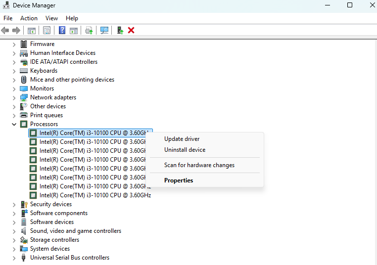This screenshot has width=377, height=265.
Task: Click the Device Manager title bar icon
Action: point(6,5)
